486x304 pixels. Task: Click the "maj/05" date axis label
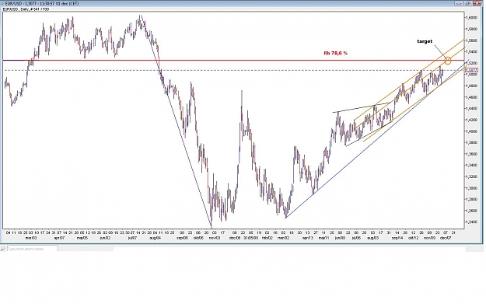pyautogui.click(x=82, y=238)
